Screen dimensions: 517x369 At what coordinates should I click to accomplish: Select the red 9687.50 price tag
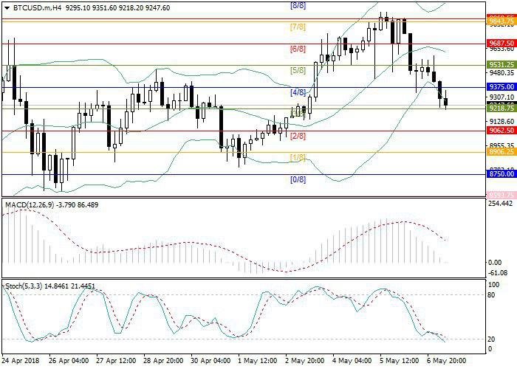click(x=501, y=44)
